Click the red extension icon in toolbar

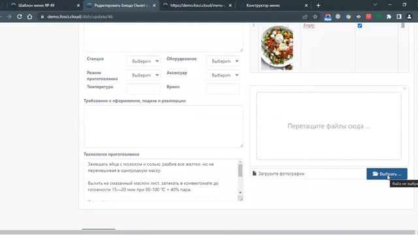[368, 16]
